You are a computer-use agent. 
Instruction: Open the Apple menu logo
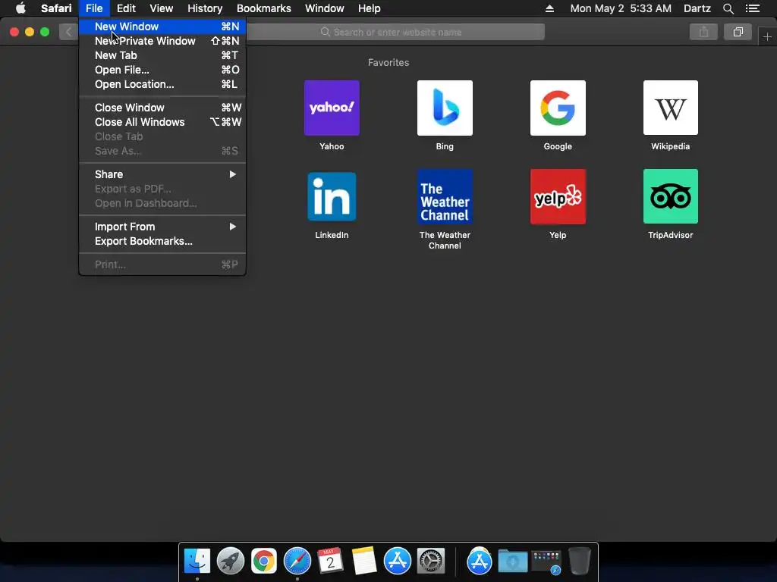click(x=20, y=8)
